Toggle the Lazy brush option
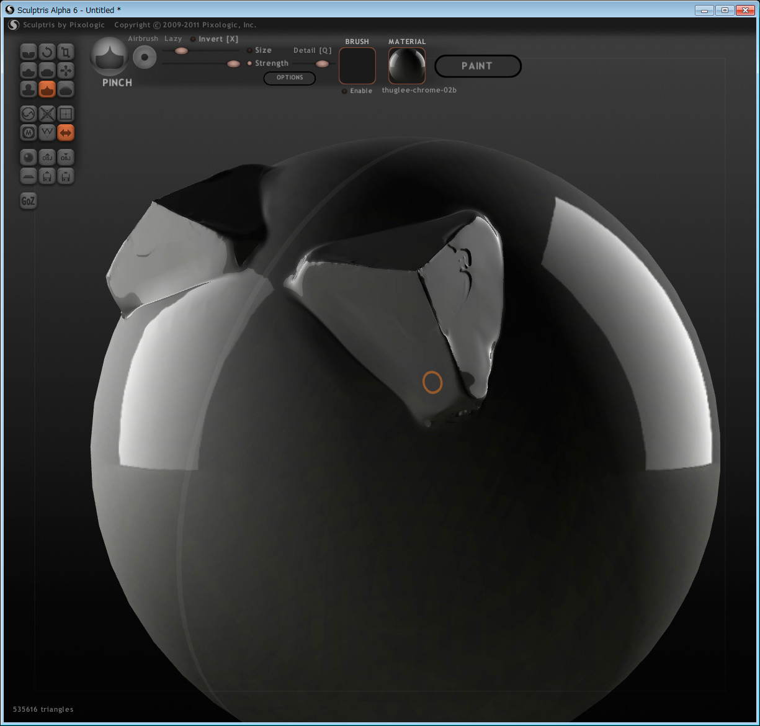The image size is (760, 726). [173, 38]
